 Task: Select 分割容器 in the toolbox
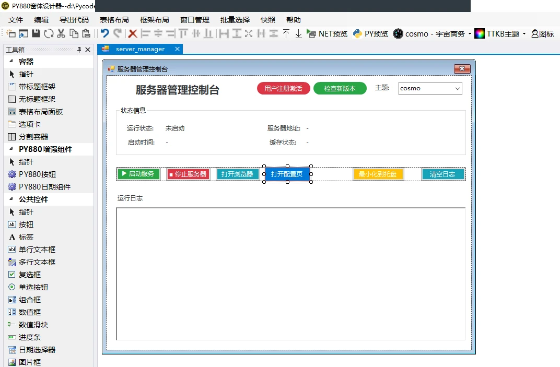(49, 137)
